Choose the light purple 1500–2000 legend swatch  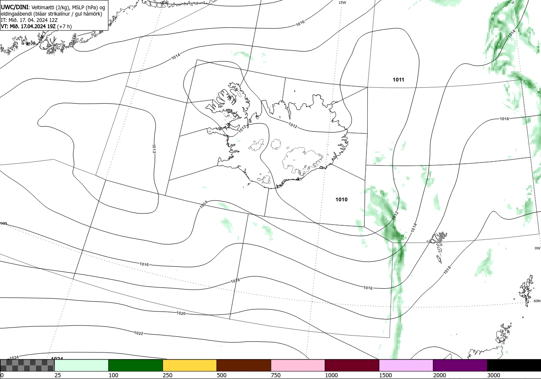[x=406, y=365]
